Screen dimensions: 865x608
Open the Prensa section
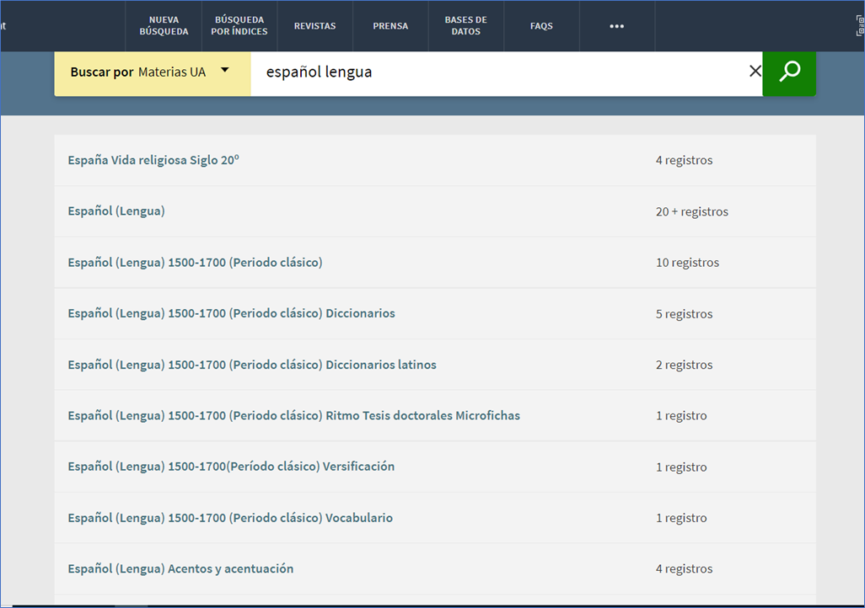390,26
